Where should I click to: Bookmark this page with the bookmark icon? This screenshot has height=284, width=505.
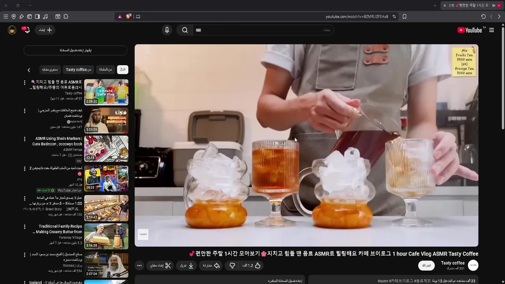click(x=404, y=17)
